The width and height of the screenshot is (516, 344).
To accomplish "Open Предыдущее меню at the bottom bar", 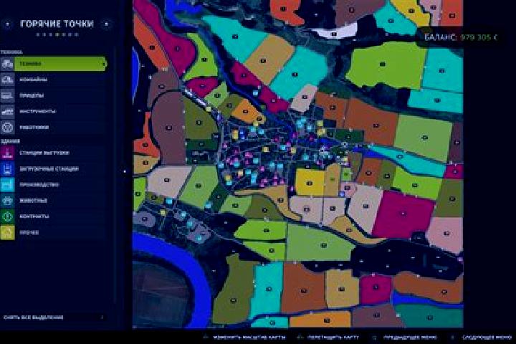I will pyautogui.click(x=410, y=338).
